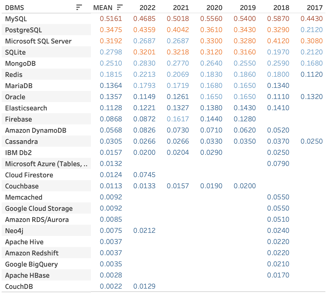Select the PostgreSQL row label
Viewport: 329px width, 295px height.
pyautogui.click(x=23, y=30)
